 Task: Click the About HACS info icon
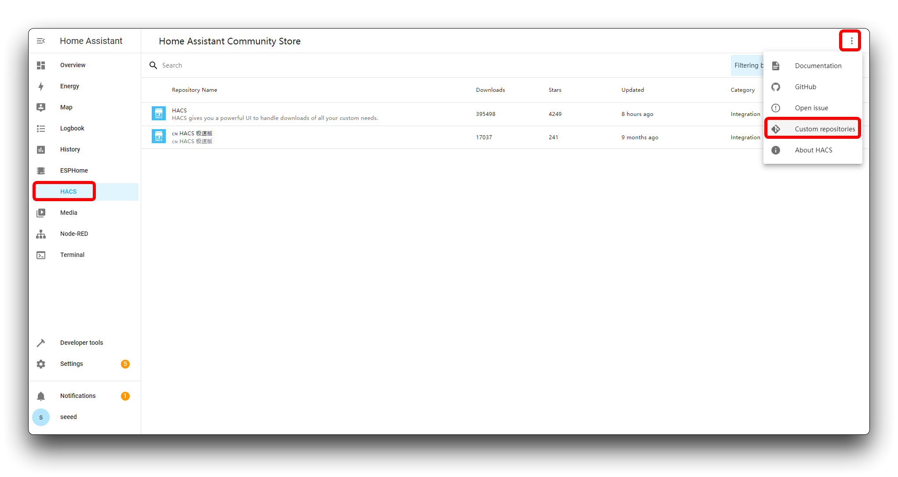[x=776, y=150]
